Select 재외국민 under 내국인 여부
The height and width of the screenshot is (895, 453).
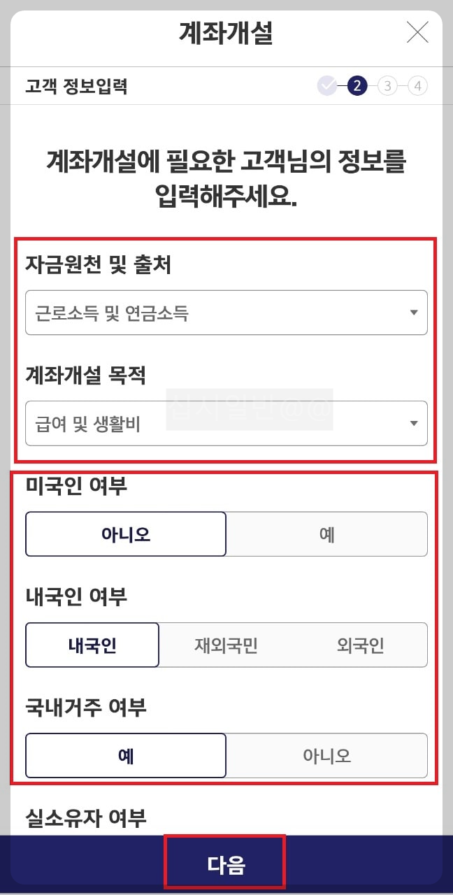[226, 645]
